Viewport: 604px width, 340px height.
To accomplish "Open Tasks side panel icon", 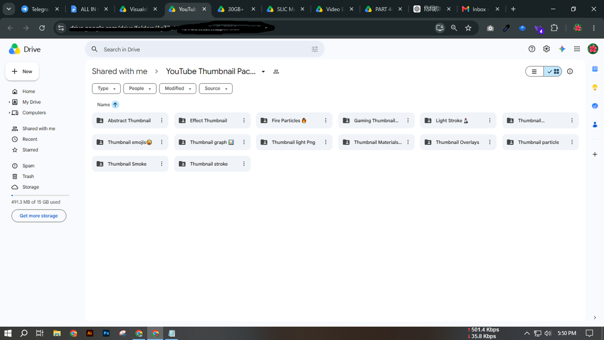I will (x=595, y=106).
